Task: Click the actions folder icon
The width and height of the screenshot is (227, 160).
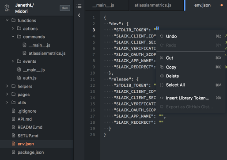Action: click(x=19, y=28)
